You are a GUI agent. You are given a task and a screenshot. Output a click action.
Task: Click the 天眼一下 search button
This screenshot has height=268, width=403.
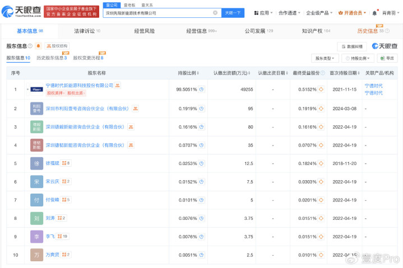point(233,13)
